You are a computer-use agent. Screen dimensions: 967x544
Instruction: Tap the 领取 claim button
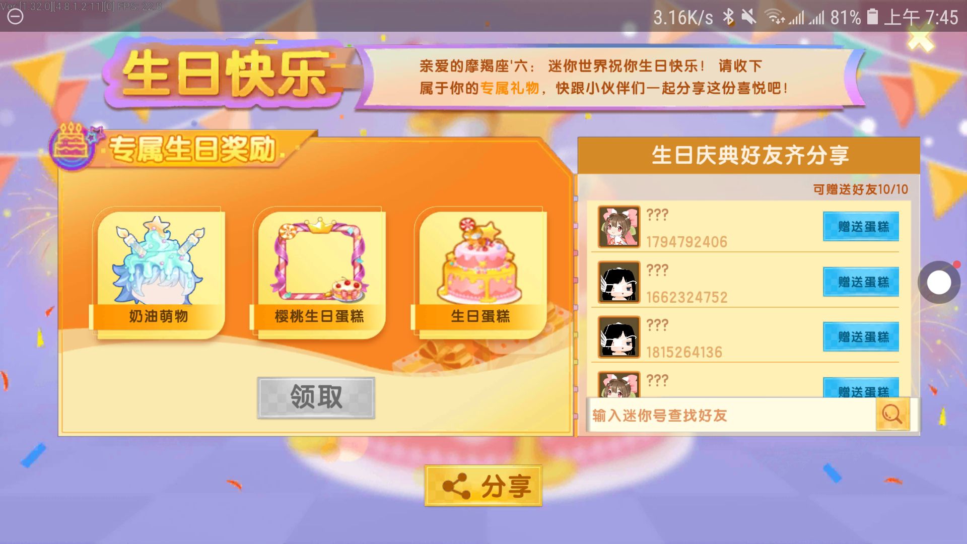click(316, 397)
